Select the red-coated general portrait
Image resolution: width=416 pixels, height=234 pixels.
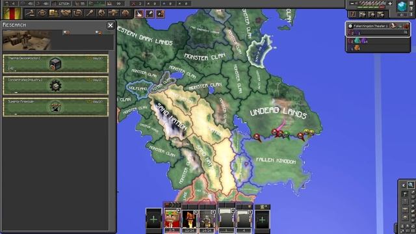[172, 218]
